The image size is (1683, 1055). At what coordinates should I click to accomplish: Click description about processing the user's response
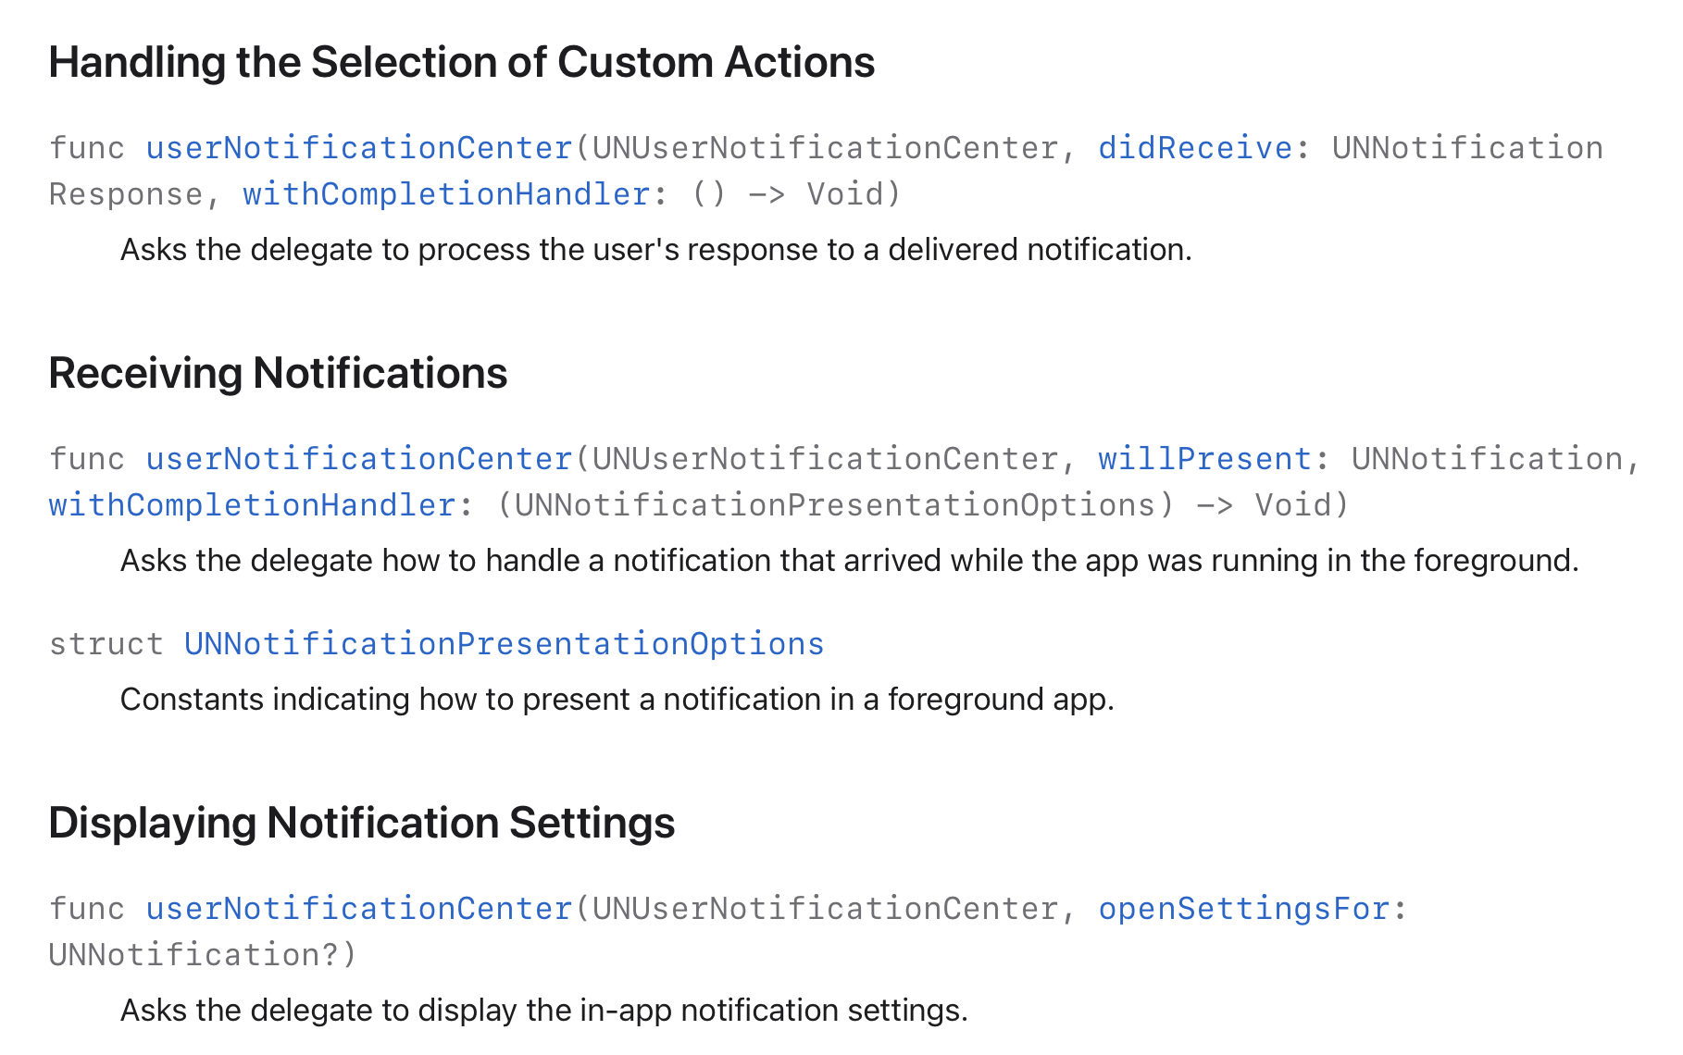click(x=656, y=250)
